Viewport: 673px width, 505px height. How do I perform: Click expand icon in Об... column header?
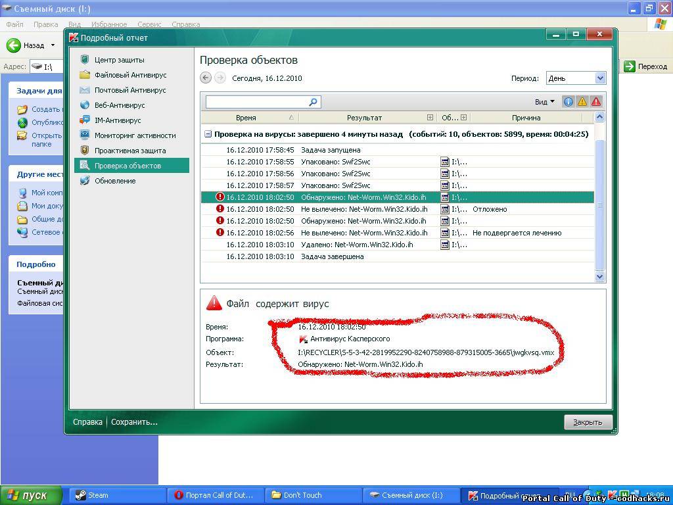tap(463, 117)
